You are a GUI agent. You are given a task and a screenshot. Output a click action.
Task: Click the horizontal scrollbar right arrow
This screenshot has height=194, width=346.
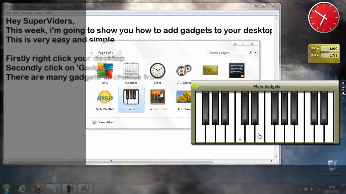272,161
